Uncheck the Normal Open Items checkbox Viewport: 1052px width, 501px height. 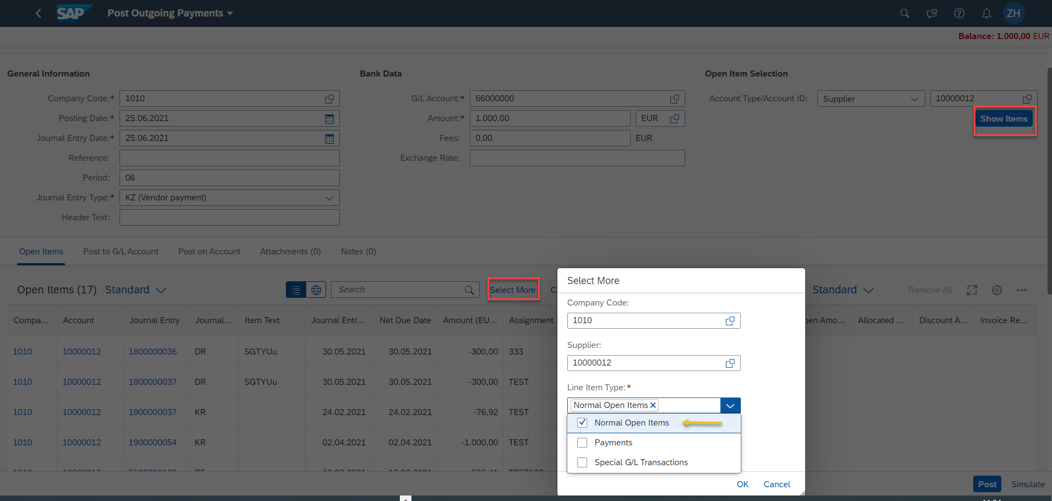[x=582, y=423]
